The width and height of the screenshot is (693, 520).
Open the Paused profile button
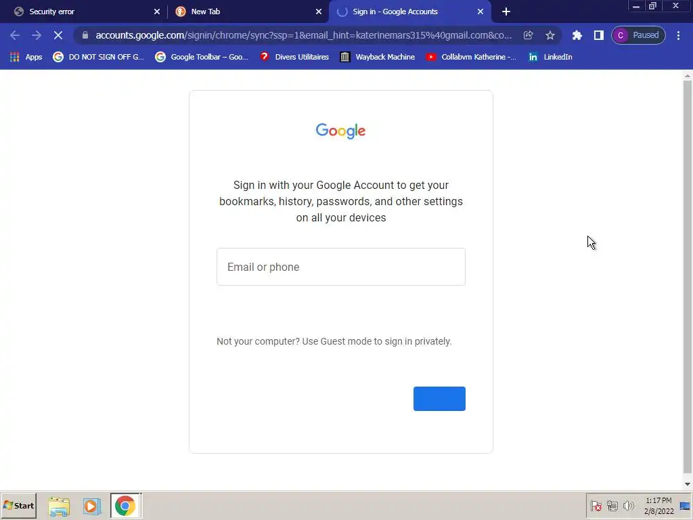click(638, 35)
